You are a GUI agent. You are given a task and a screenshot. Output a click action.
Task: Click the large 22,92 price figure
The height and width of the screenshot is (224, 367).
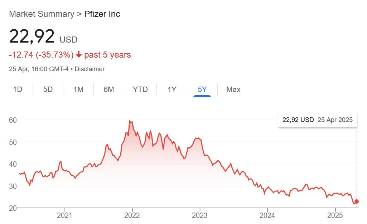pyautogui.click(x=32, y=36)
